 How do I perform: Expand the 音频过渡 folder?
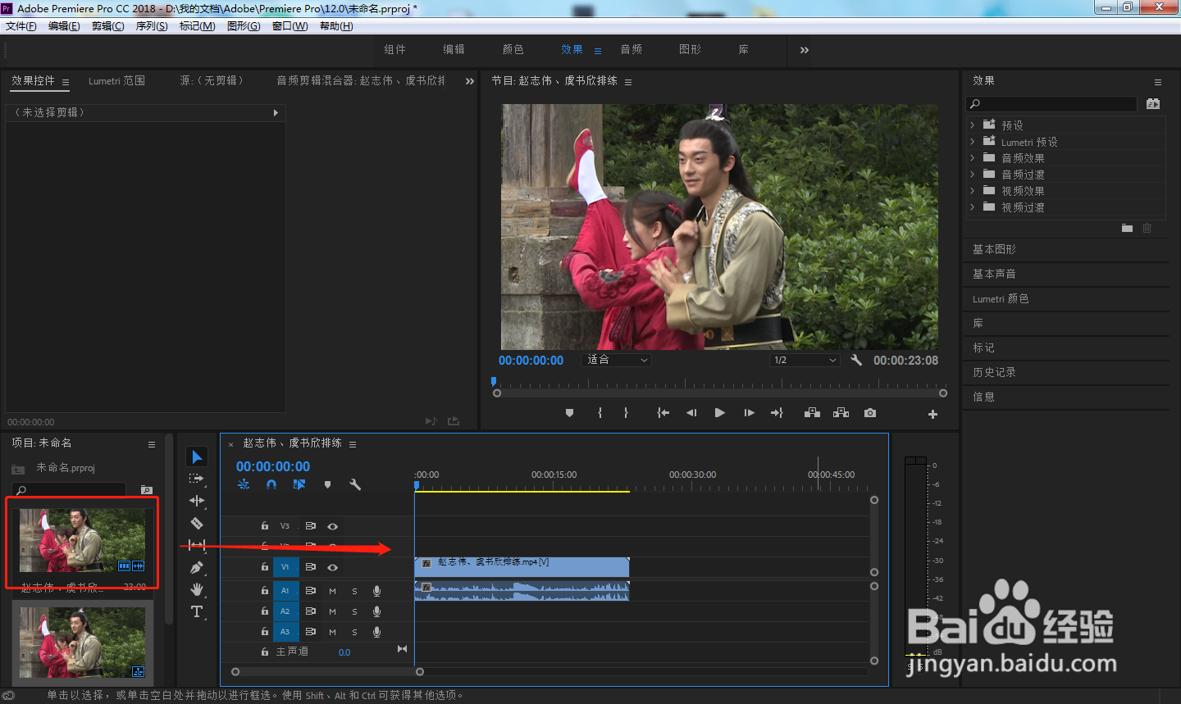point(972,175)
